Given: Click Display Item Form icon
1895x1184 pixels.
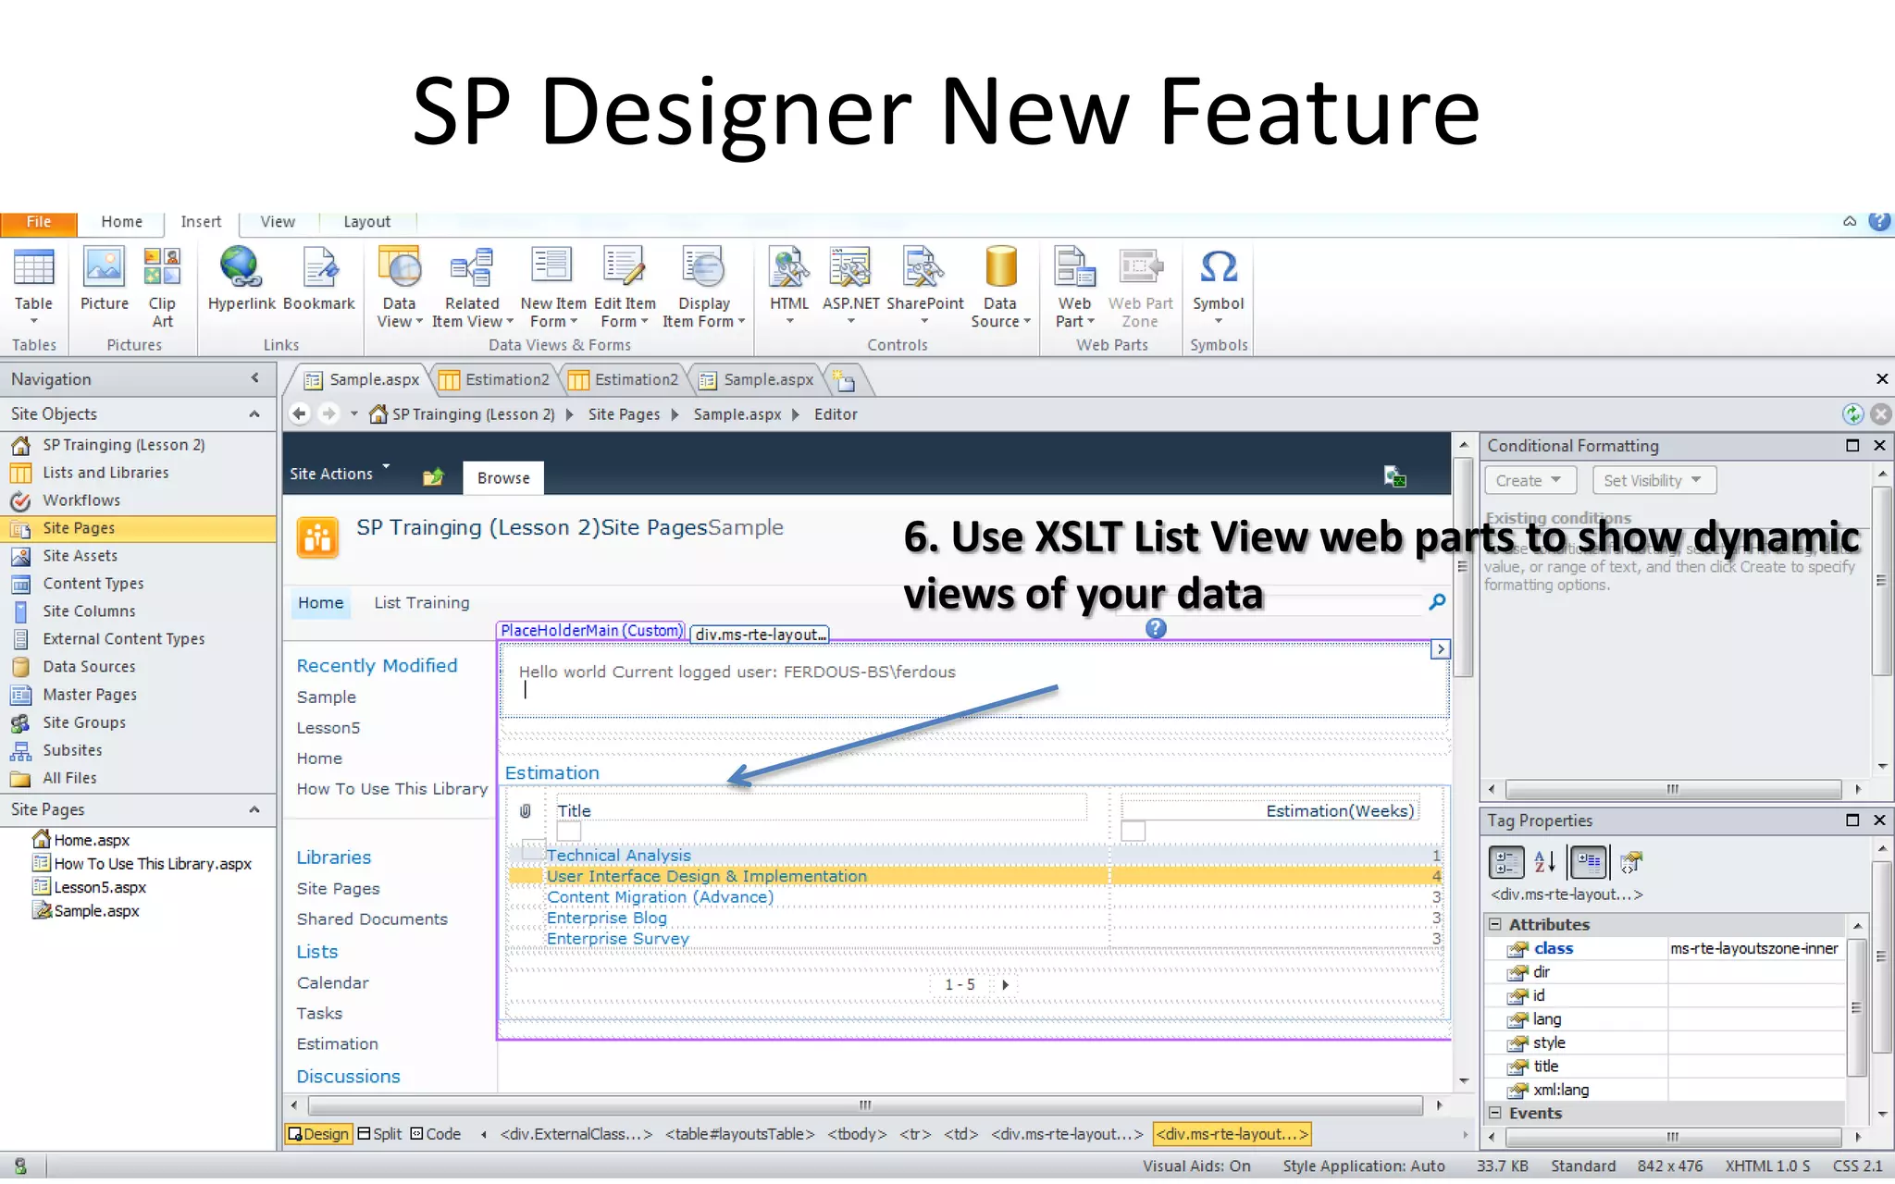Looking at the screenshot, I should [703, 287].
